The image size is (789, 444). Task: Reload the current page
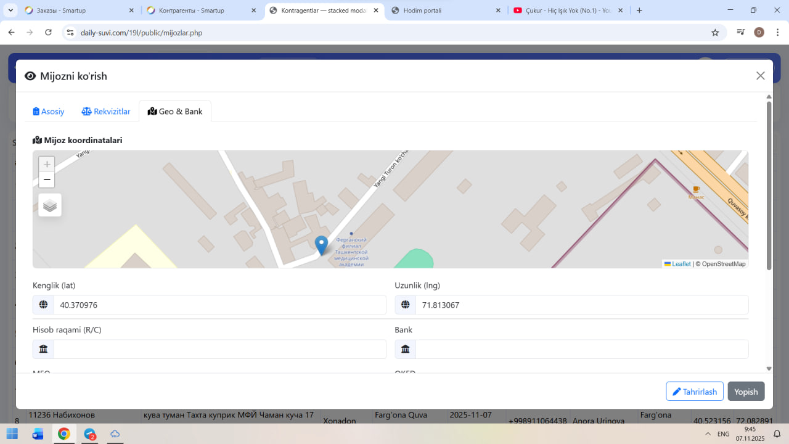tap(49, 33)
